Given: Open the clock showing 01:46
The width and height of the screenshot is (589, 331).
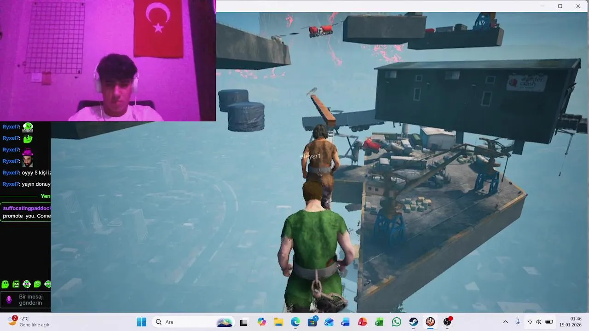Looking at the screenshot, I should point(571,322).
